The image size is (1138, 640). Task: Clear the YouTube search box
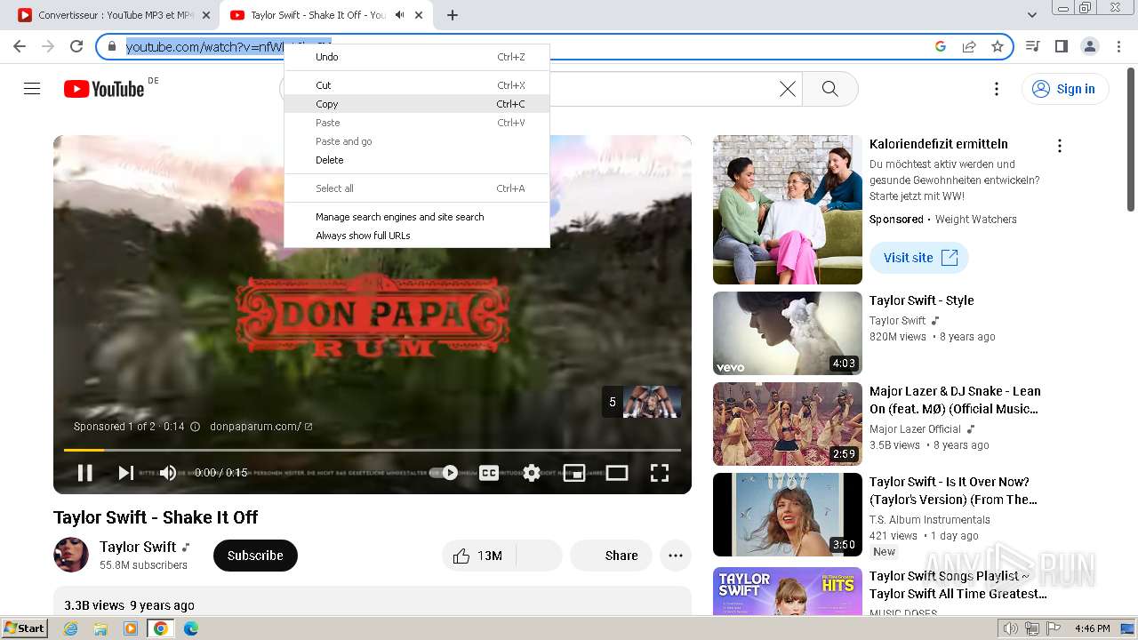click(x=788, y=89)
